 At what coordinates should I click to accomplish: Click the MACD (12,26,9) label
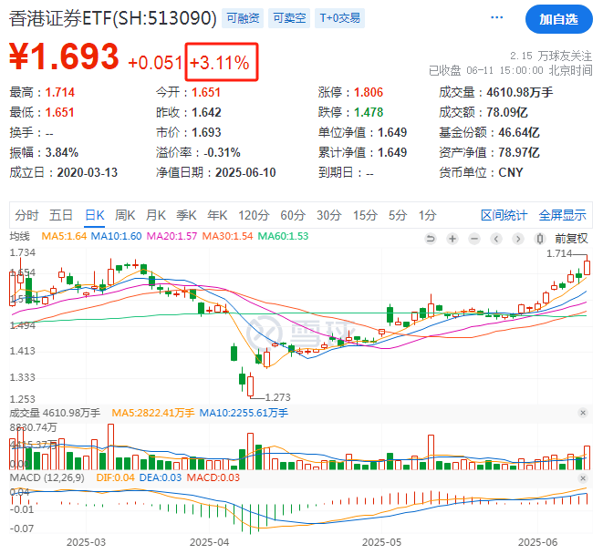click(47, 478)
